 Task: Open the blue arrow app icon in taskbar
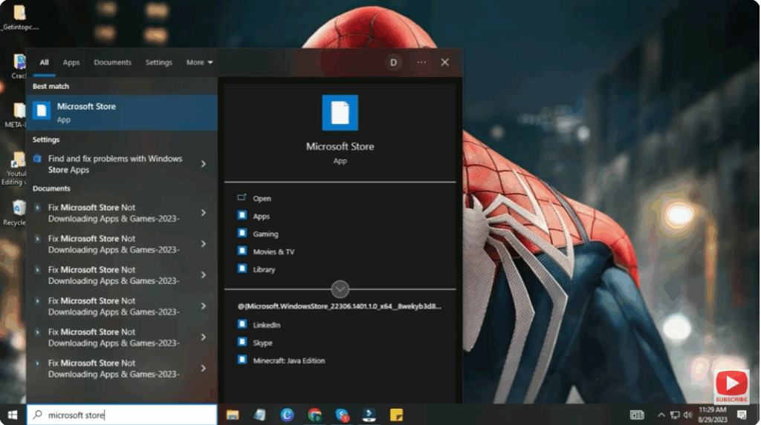pyautogui.click(x=369, y=415)
